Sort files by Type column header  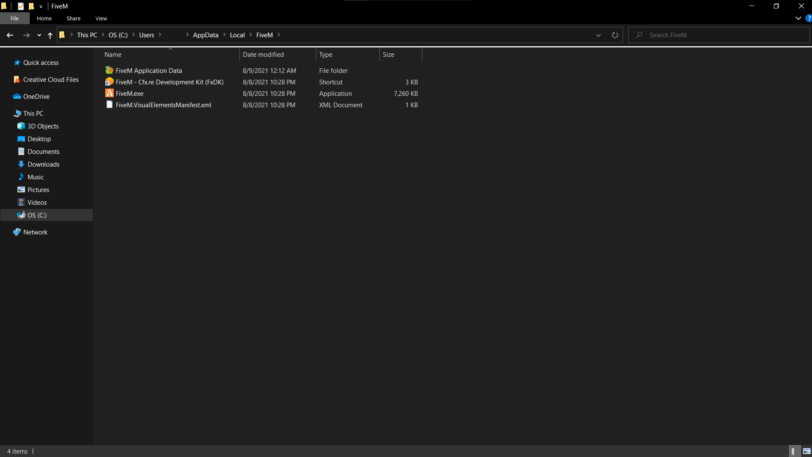point(348,54)
